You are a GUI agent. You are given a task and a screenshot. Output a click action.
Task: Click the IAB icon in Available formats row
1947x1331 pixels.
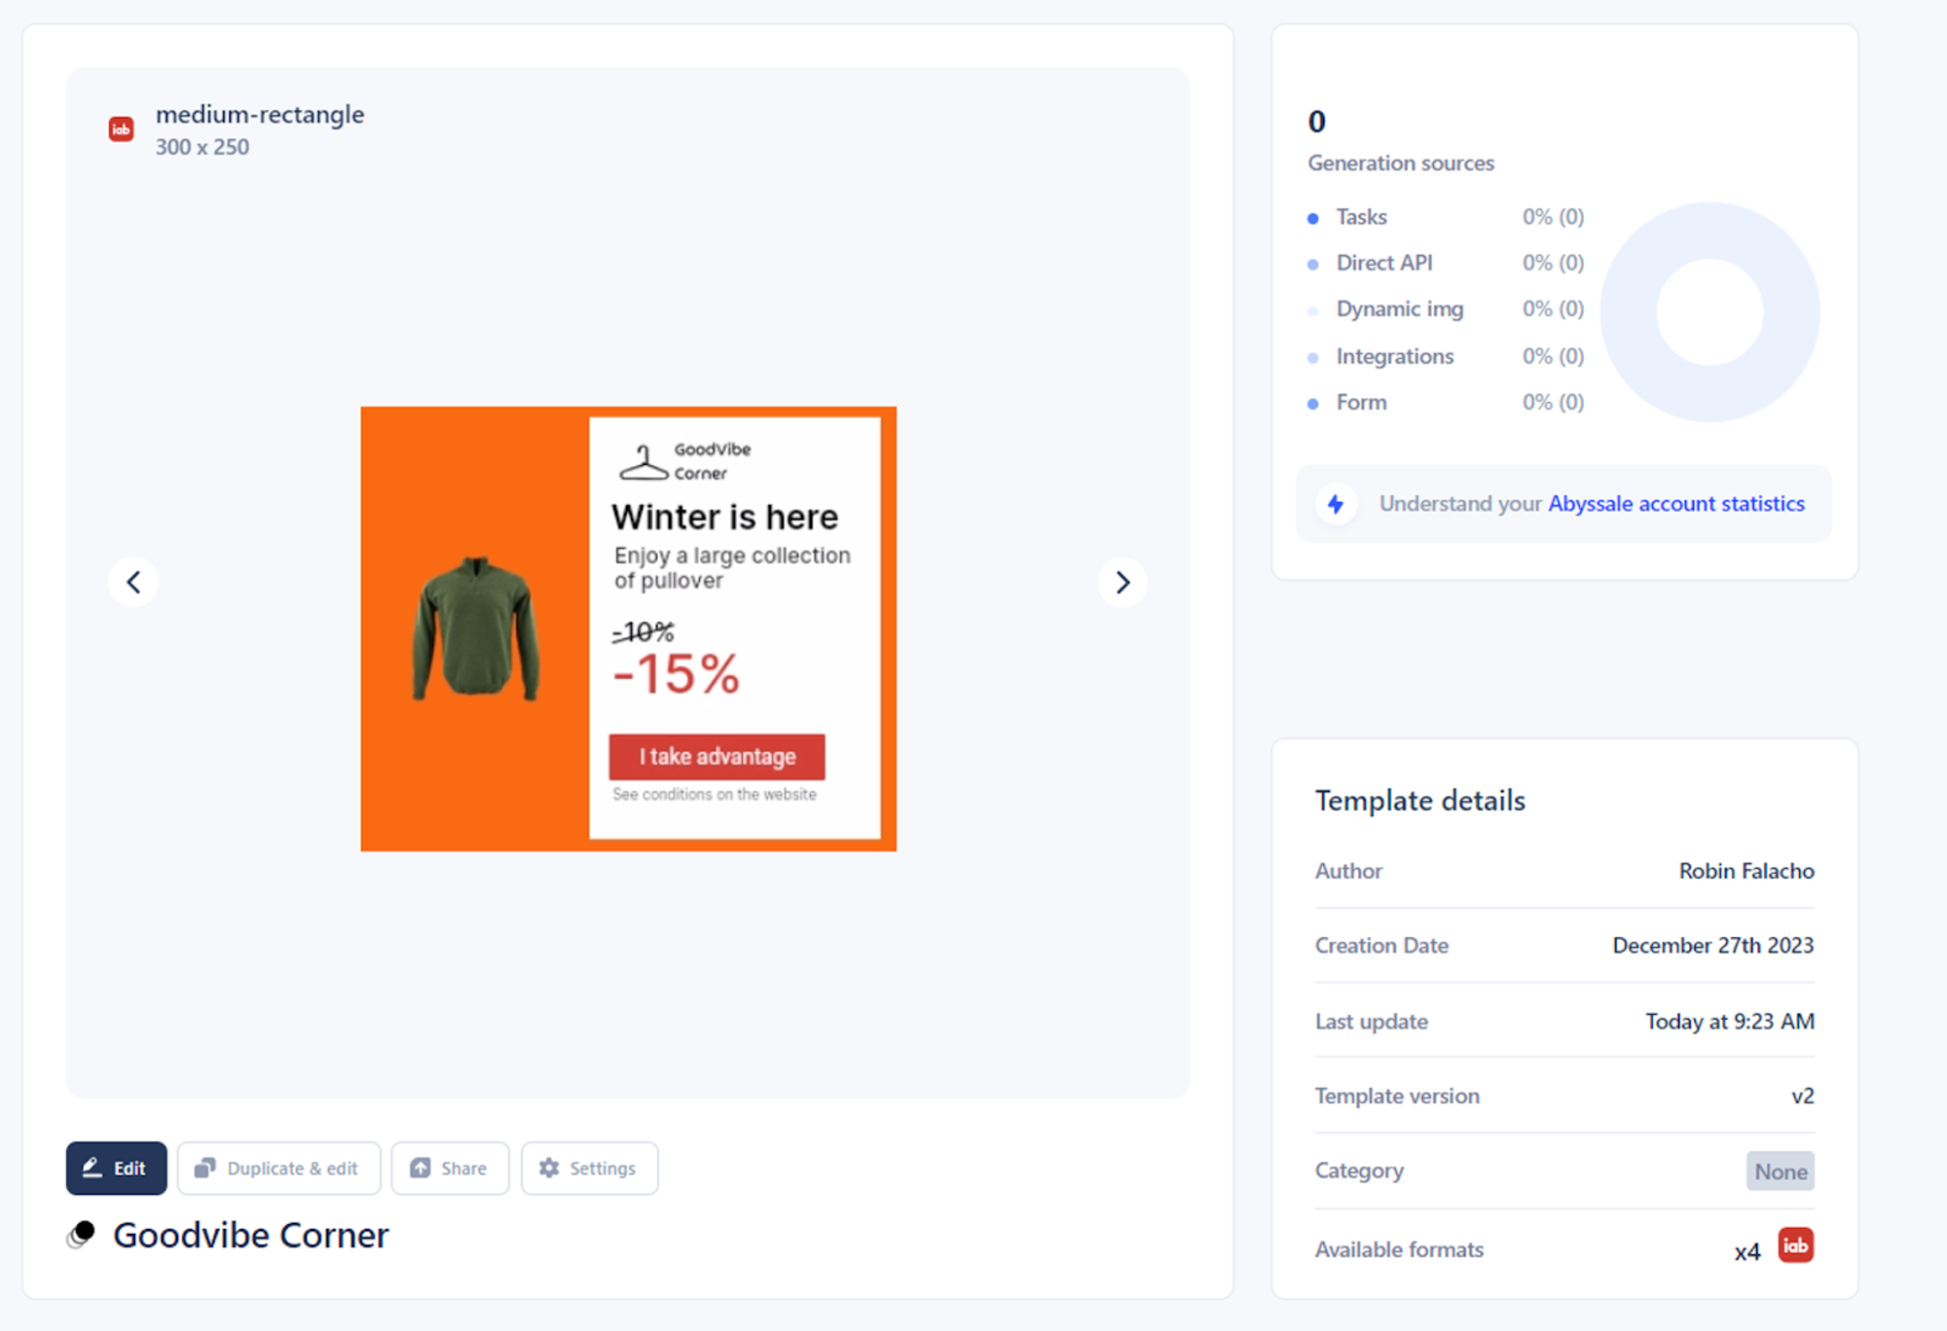(x=1795, y=1245)
